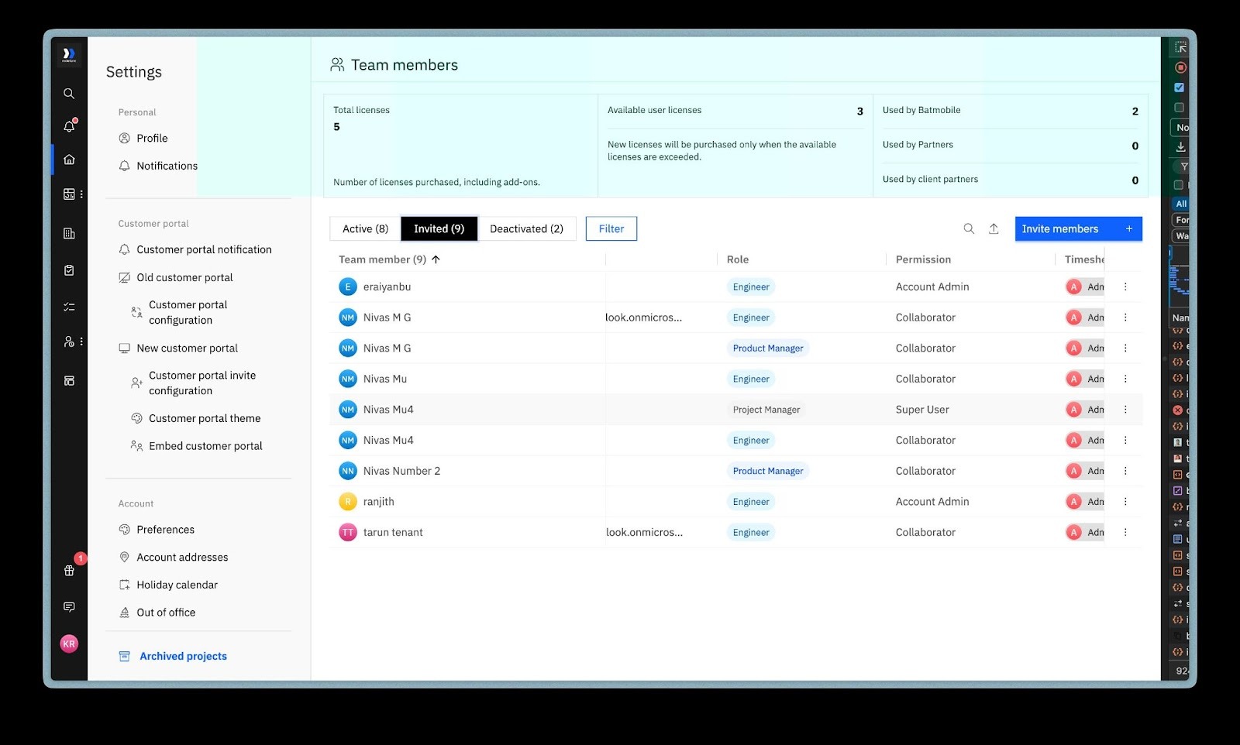Open the Archived projects link
1240x745 pixels.
point(183,656)
